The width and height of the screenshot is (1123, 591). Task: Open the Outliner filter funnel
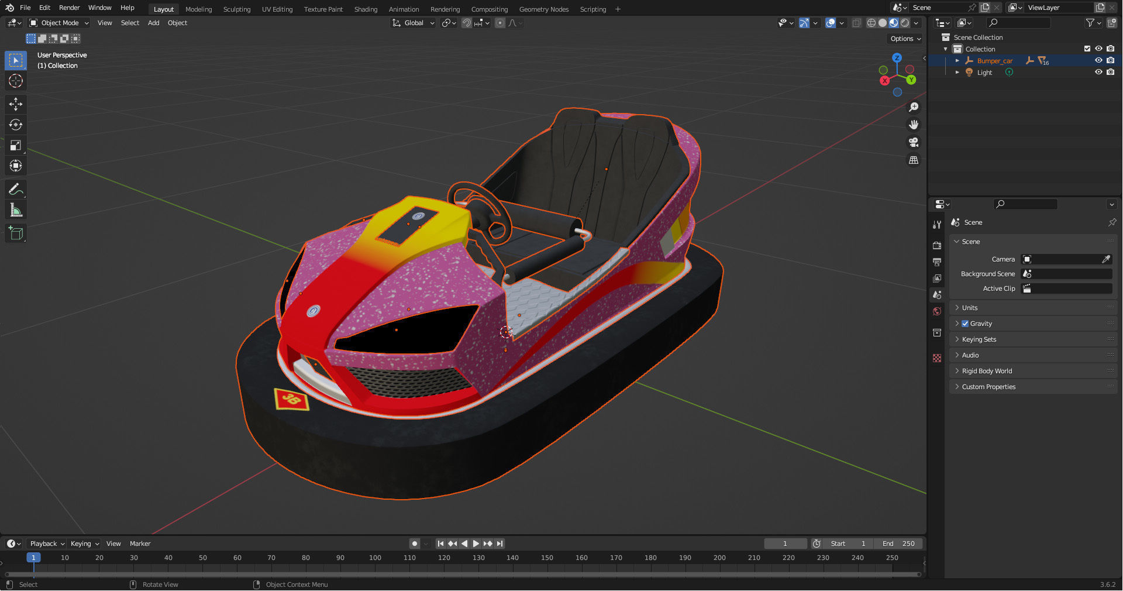pos(1093,23)
